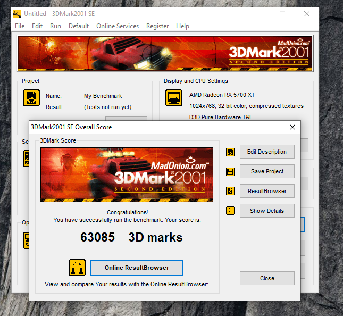Open the Register menu
The image size is (343, 316).
point(157,26)
